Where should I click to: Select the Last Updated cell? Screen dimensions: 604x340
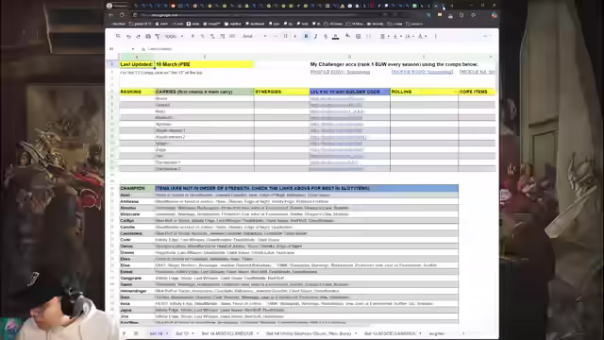137,64
